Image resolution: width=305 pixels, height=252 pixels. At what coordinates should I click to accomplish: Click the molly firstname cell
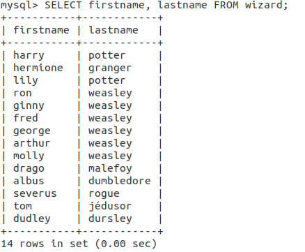[x=29, y=156]
